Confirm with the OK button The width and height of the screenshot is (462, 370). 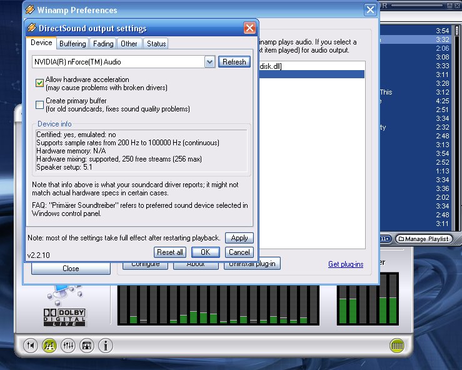[205, 252]
